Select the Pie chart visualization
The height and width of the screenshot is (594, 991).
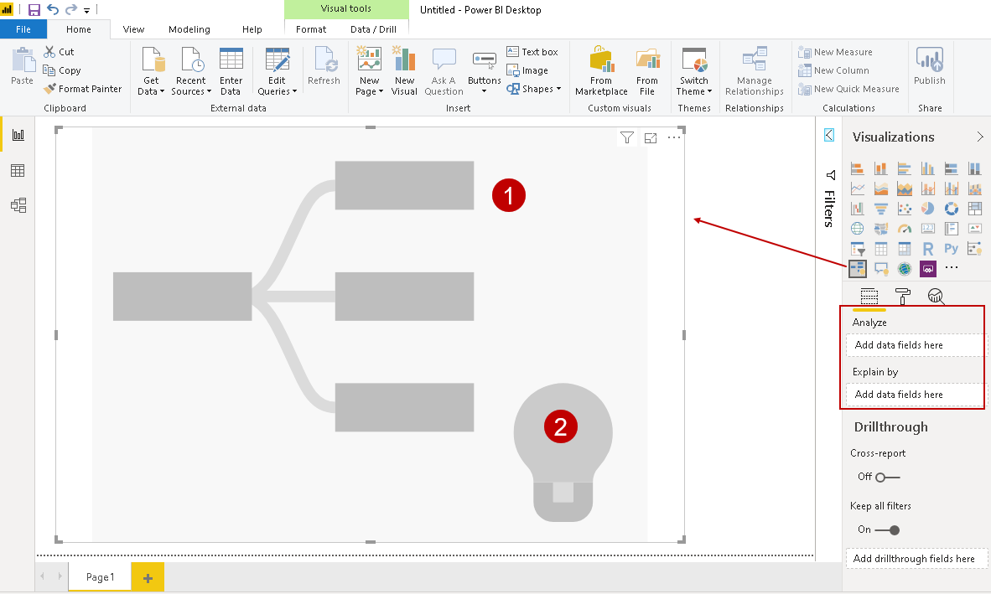coord(927,208)
